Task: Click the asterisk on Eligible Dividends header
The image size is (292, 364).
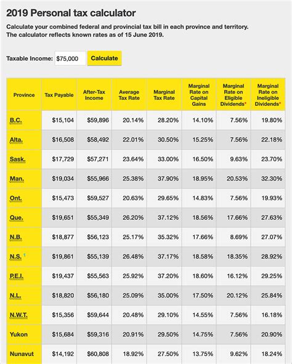Action: point(245,103)
